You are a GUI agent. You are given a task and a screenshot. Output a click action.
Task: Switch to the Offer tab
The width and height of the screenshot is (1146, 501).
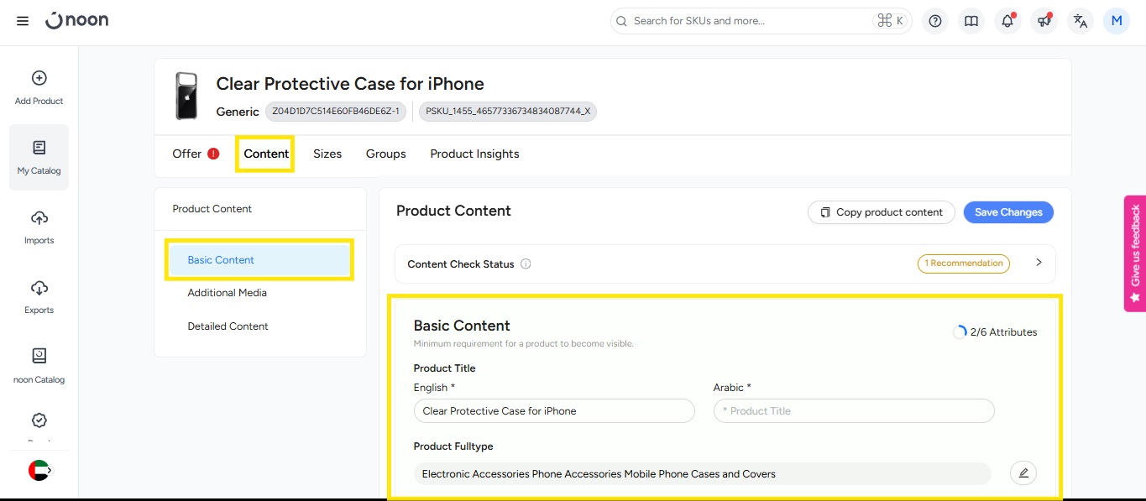pos(187,154)
